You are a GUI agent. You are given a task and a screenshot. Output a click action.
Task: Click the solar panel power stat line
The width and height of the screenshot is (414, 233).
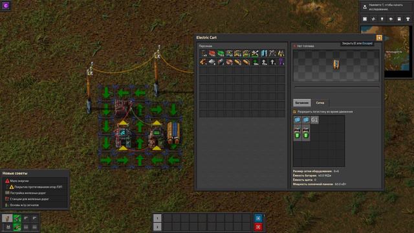click(320, 184)
